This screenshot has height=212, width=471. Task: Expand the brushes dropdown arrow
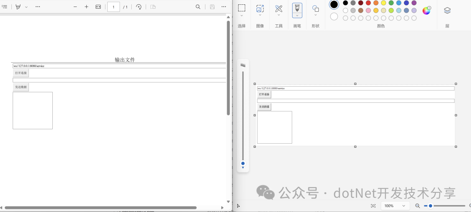coord(297,16)
